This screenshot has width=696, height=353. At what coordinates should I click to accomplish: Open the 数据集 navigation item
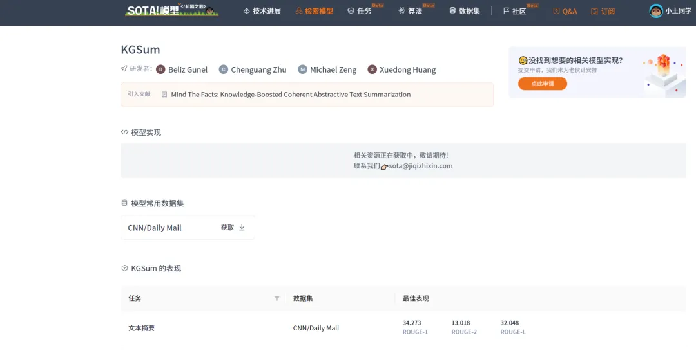click(x=465, y=11)
